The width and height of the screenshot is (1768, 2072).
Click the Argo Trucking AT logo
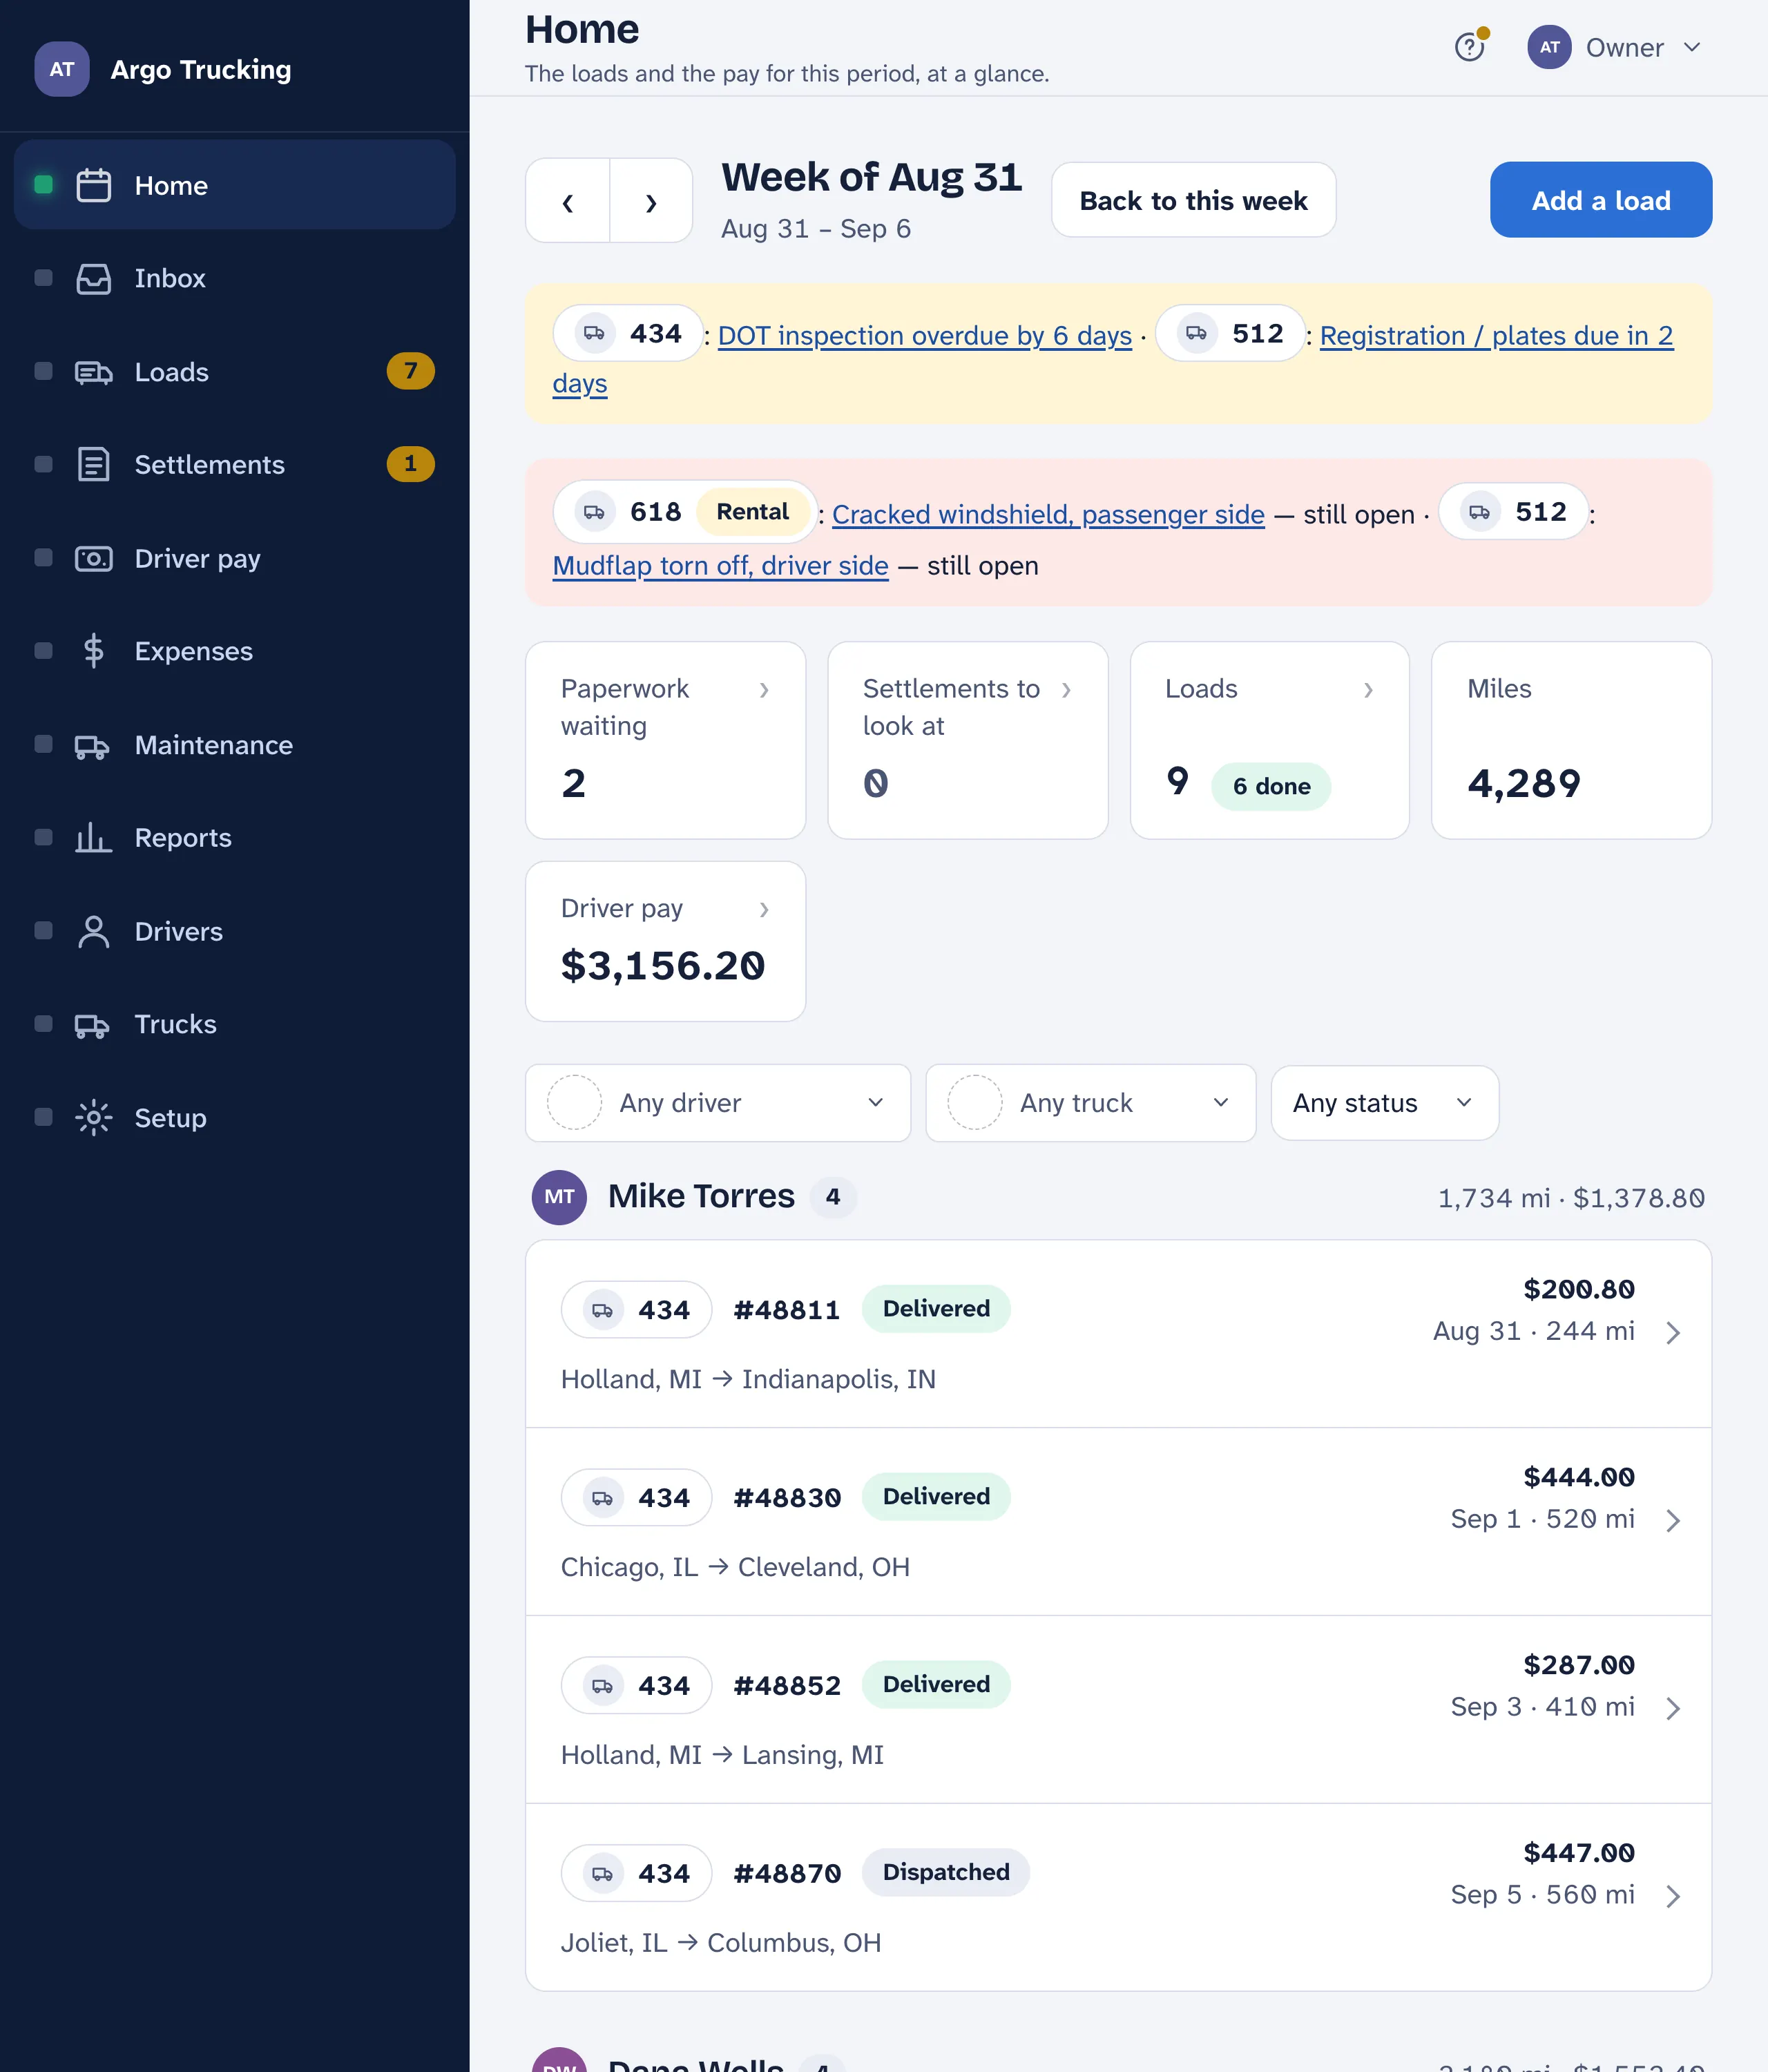[62, 69]
